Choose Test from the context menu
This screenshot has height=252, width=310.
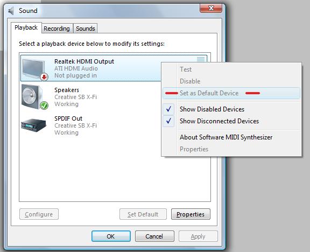point(231,69)
